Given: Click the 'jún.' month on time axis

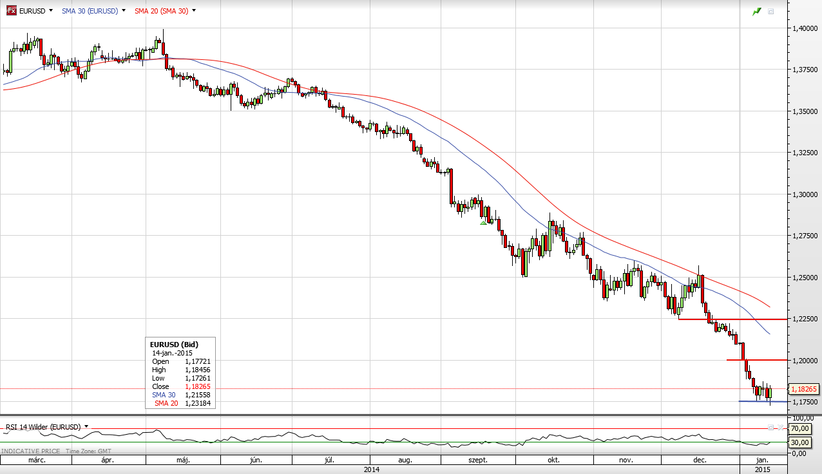Looking at the screenshot, I should point(256,460).
